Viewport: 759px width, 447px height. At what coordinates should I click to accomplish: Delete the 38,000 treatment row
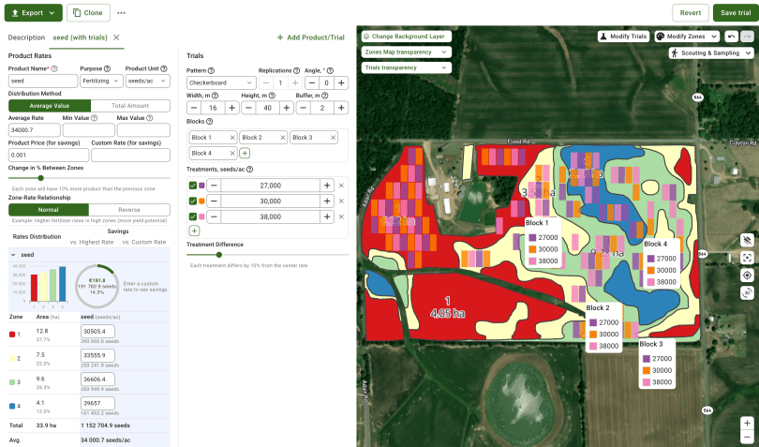click(x=341, y=216)
